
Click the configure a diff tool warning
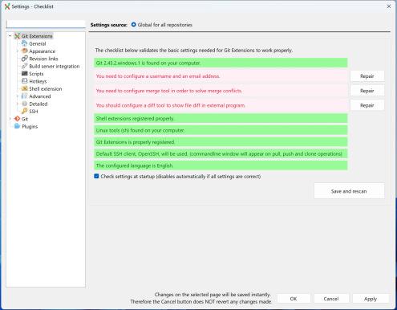click(221, 105)
